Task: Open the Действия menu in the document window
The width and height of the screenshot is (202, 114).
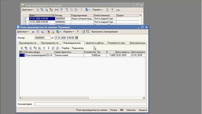Action: coord(23,32)
